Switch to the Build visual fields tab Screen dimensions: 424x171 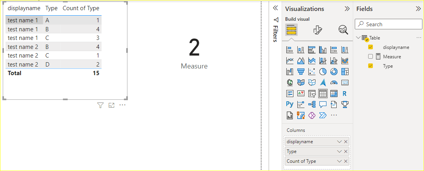pos(291,30)
